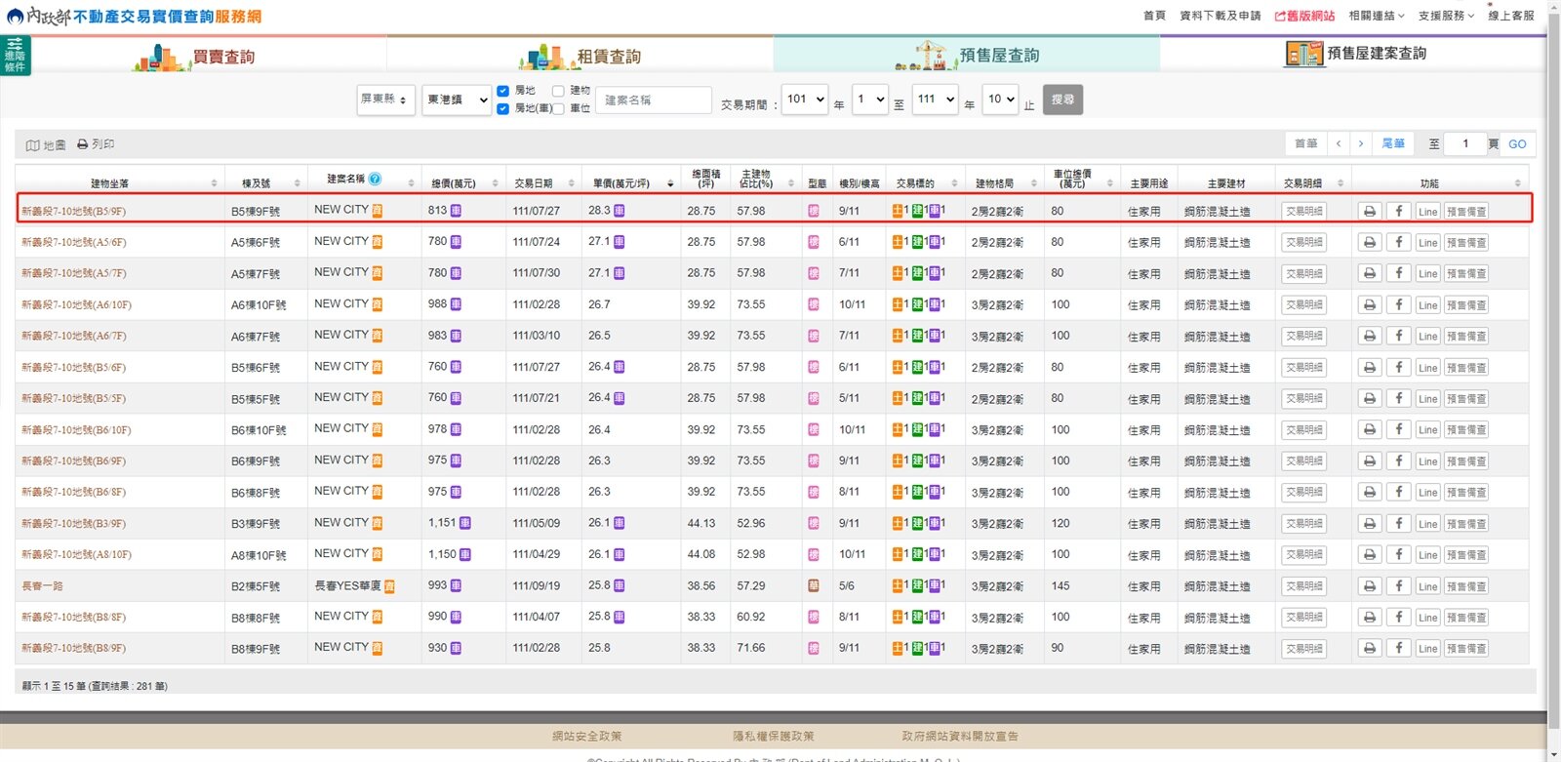Print the first row's B5棟9F號 record

[x=1369, y=212]
